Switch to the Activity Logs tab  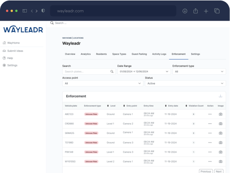159,54
